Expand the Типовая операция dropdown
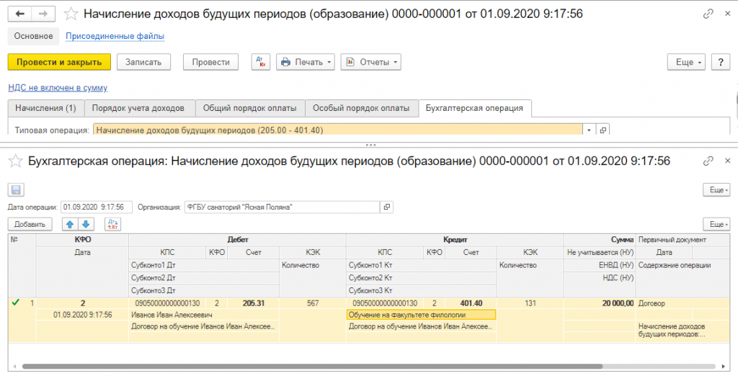Image resolution: width=738 pixels, height=376 pixels. click(589, 130)
